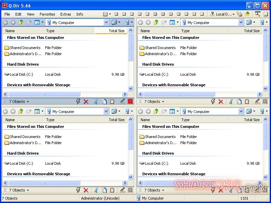Open the File menu
The image size is (271, 203).
7,14
